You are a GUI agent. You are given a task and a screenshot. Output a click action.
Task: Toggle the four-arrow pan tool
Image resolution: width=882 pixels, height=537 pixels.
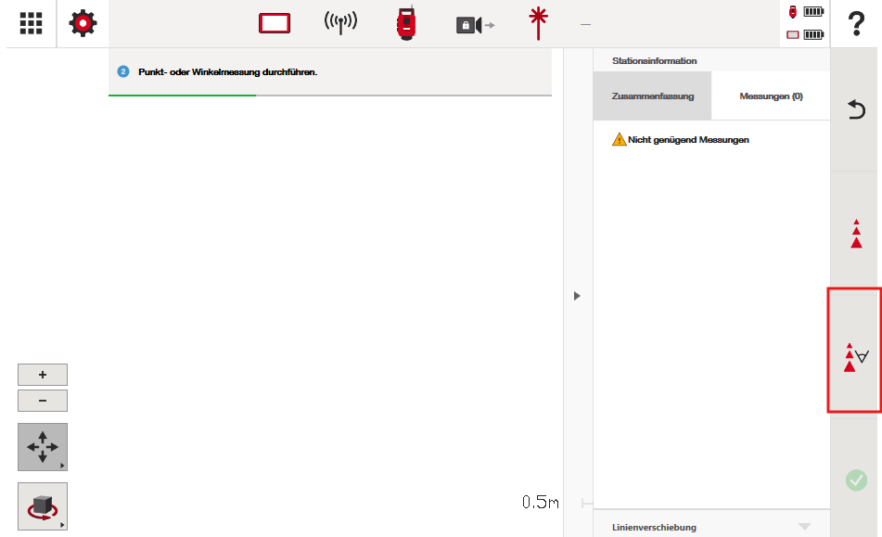click(x=43, y=447)
